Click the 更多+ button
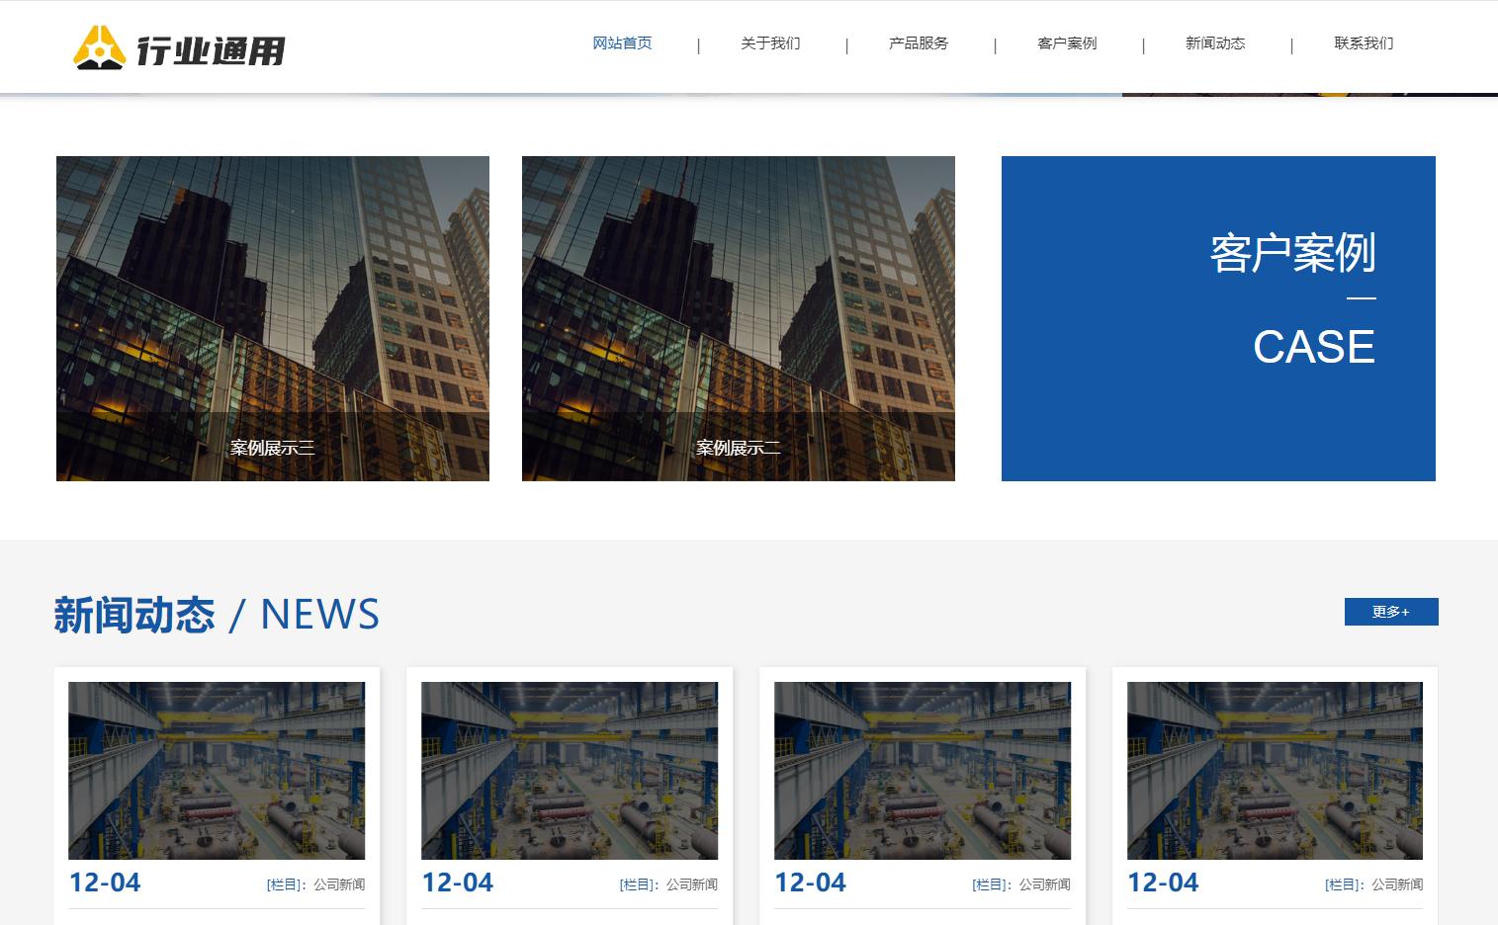Viewport: 1498px width, 925px height. pos(1391,612)
